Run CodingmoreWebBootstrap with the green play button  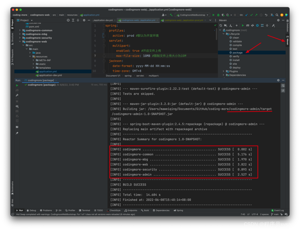214,15
